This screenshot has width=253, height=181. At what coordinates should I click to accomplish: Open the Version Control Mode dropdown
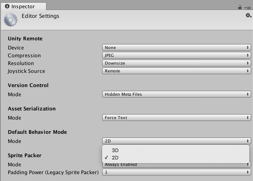(x=177, y=94)
